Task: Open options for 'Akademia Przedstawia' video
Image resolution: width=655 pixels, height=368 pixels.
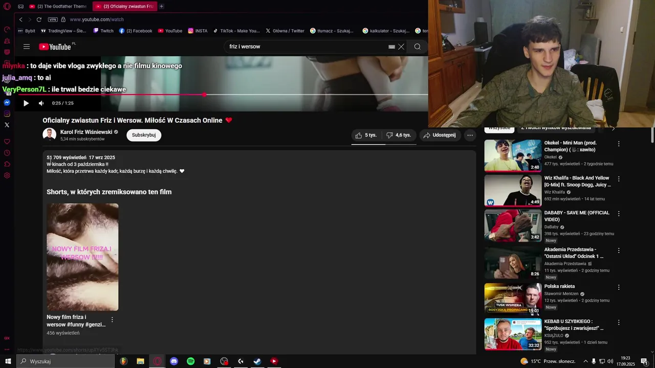Action: pos(619,250)
